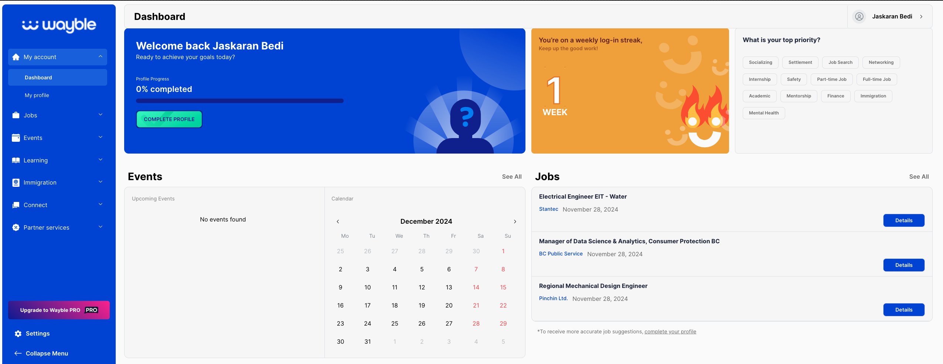The image size is (943, 364).
Task: Open the Partner services icon in sidebar
Action: pos(16,227)
